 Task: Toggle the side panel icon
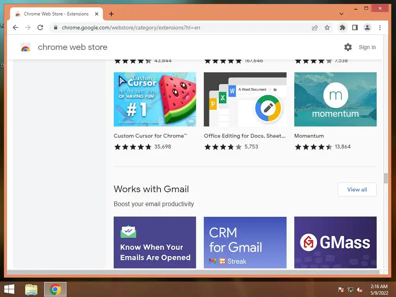(x=355, y=27)
